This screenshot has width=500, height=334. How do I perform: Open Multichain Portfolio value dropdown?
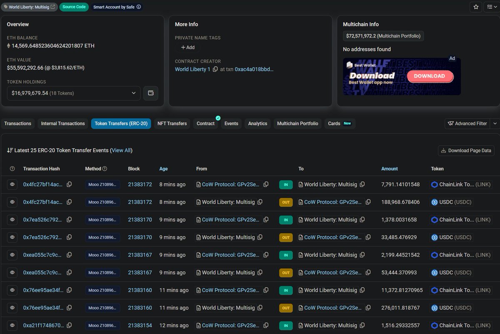(x=383, y=36)
